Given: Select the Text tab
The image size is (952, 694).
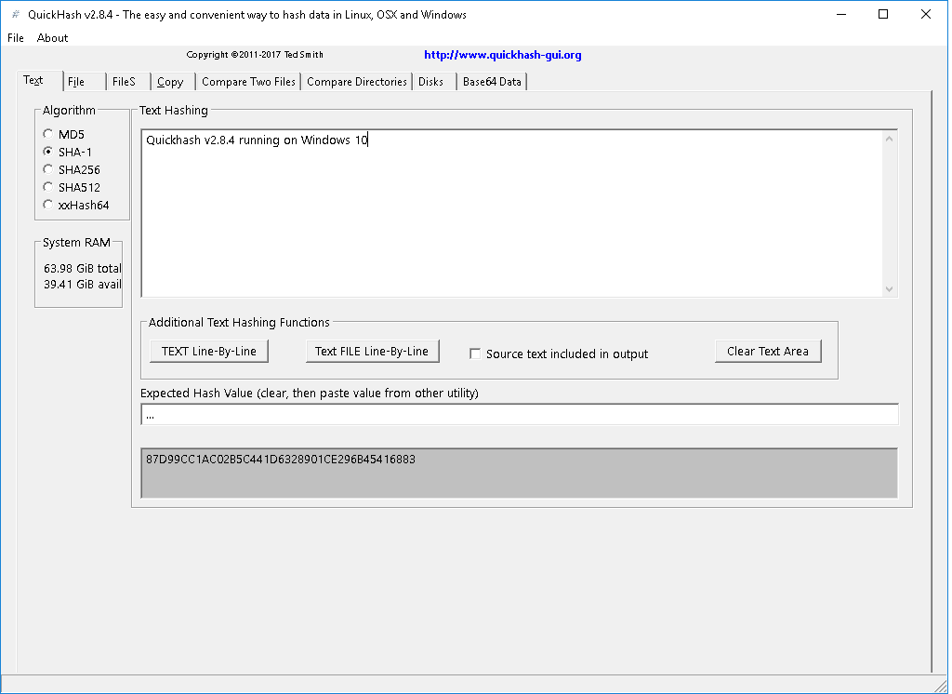Looking at the screenshot, I should tap(32, 80).
